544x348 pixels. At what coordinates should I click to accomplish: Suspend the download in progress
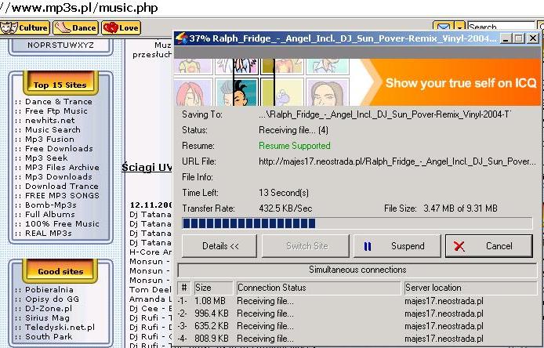click(397, 246)
